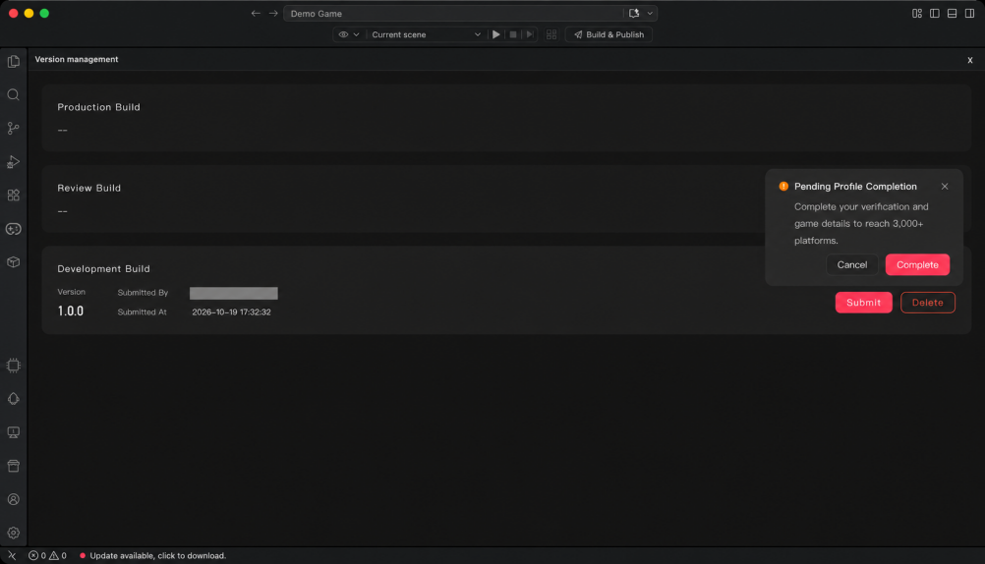Delete the Development Build
The width and height of the screenshot is (985, 564).
click(x=927, y=303)
